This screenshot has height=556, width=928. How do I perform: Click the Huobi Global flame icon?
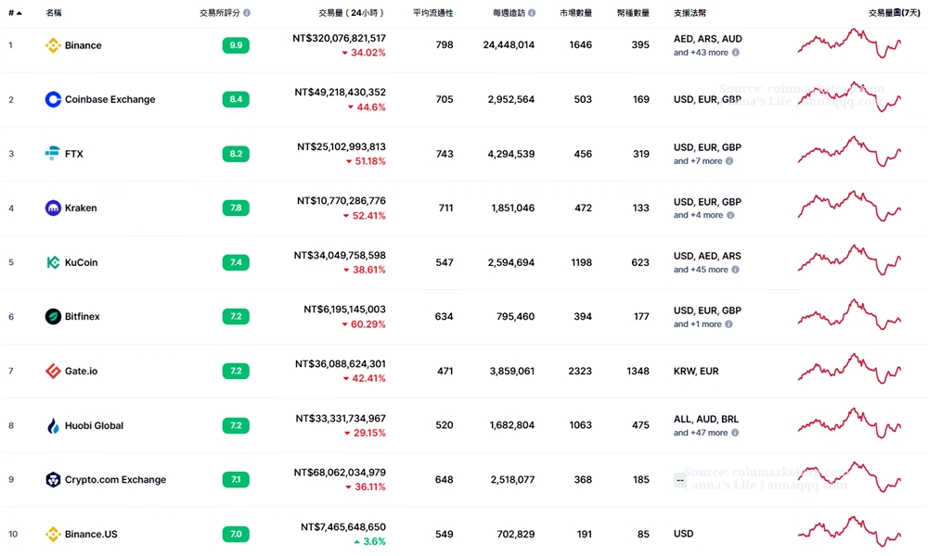pos(53,425)
